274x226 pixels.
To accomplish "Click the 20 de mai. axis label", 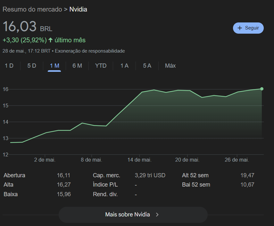I will coord(187,160).
